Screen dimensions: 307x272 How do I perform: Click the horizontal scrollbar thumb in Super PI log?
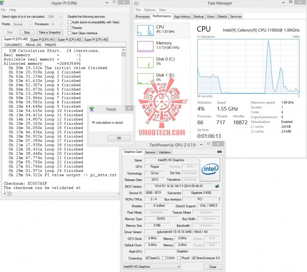(x=9, y=194)
